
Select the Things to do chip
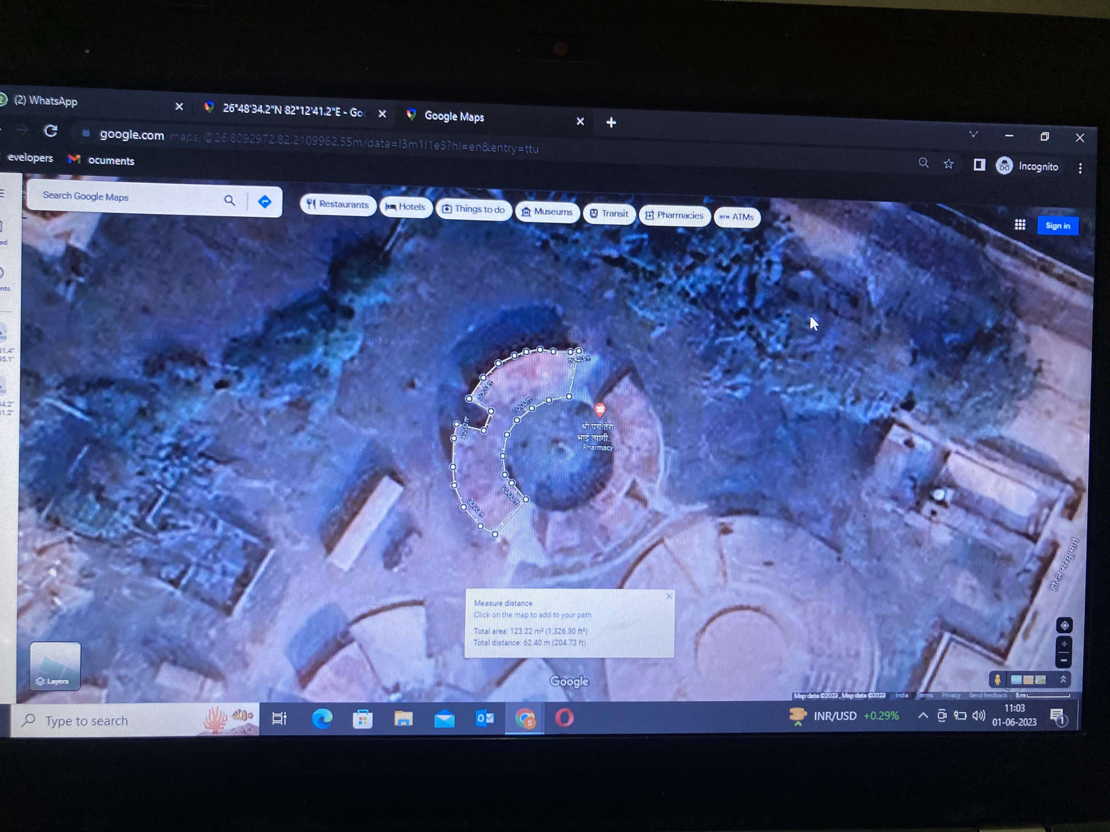pyautogui.click(x=474, y=210)
